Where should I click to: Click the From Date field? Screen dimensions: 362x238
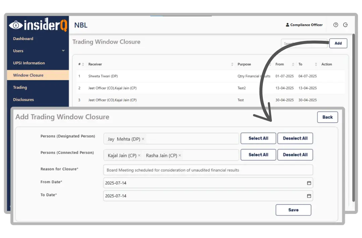[x=208, y=183]
